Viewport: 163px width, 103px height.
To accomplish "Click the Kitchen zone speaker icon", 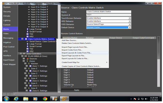I will click(x=29, y=63).
